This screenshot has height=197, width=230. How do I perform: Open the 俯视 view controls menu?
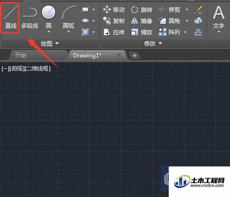17,69
